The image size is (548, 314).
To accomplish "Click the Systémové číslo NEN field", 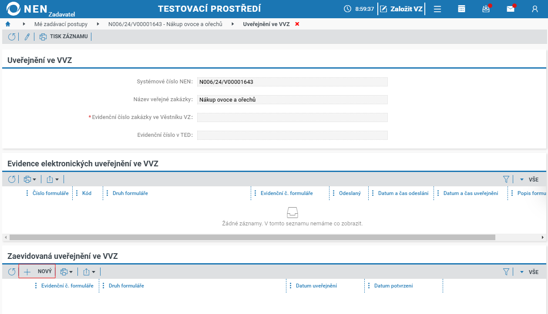I will [x=292, y=82].
